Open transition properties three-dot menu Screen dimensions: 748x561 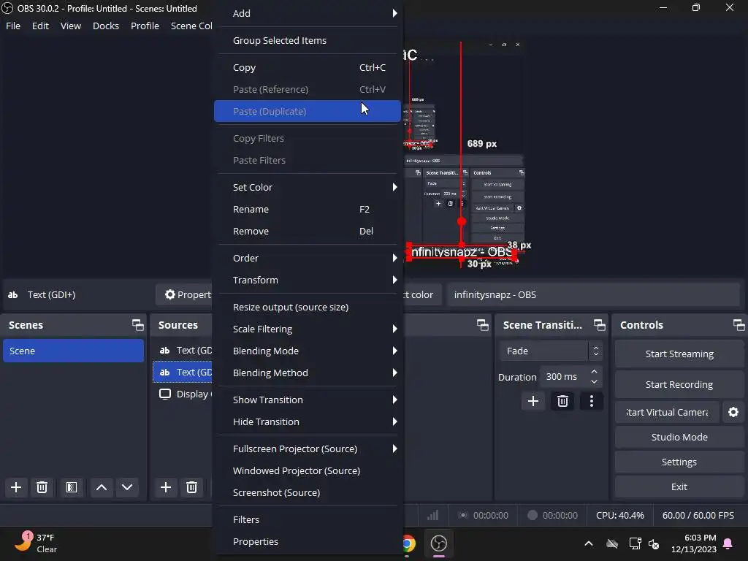click(592, 401)
